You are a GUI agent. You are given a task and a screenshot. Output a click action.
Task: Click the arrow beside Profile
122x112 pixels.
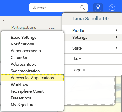point(117,30)
